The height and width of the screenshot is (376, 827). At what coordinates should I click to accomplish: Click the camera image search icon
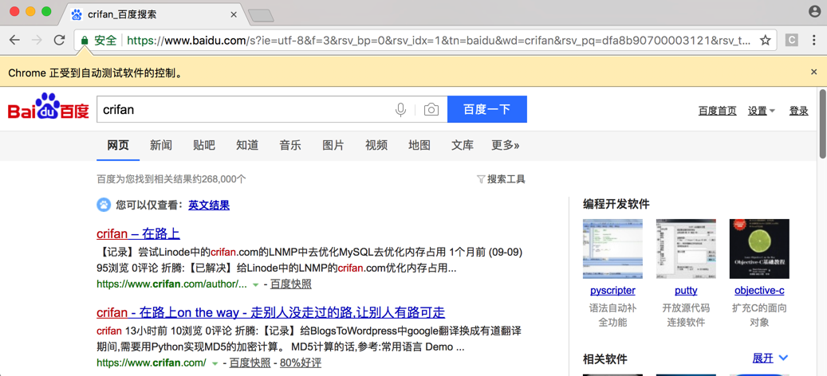[x=431, y=110]
